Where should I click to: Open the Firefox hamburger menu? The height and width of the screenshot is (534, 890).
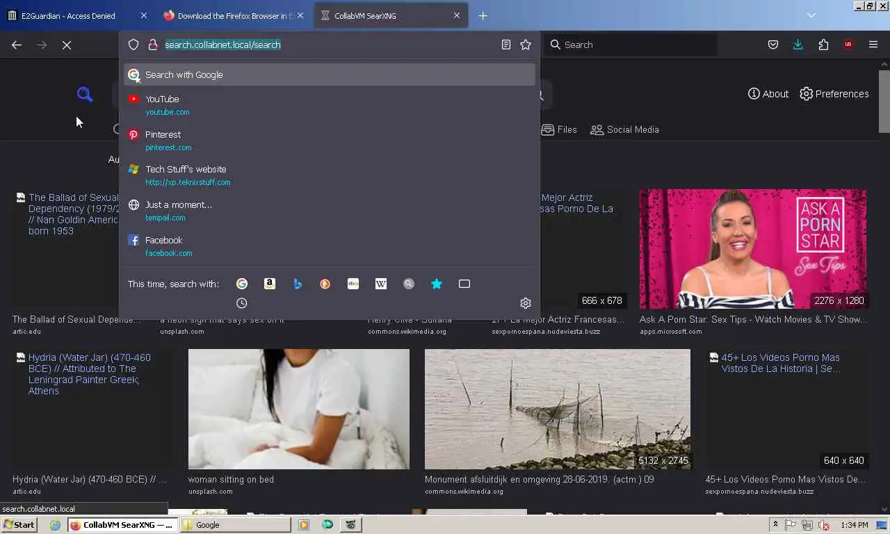[873, 44]
